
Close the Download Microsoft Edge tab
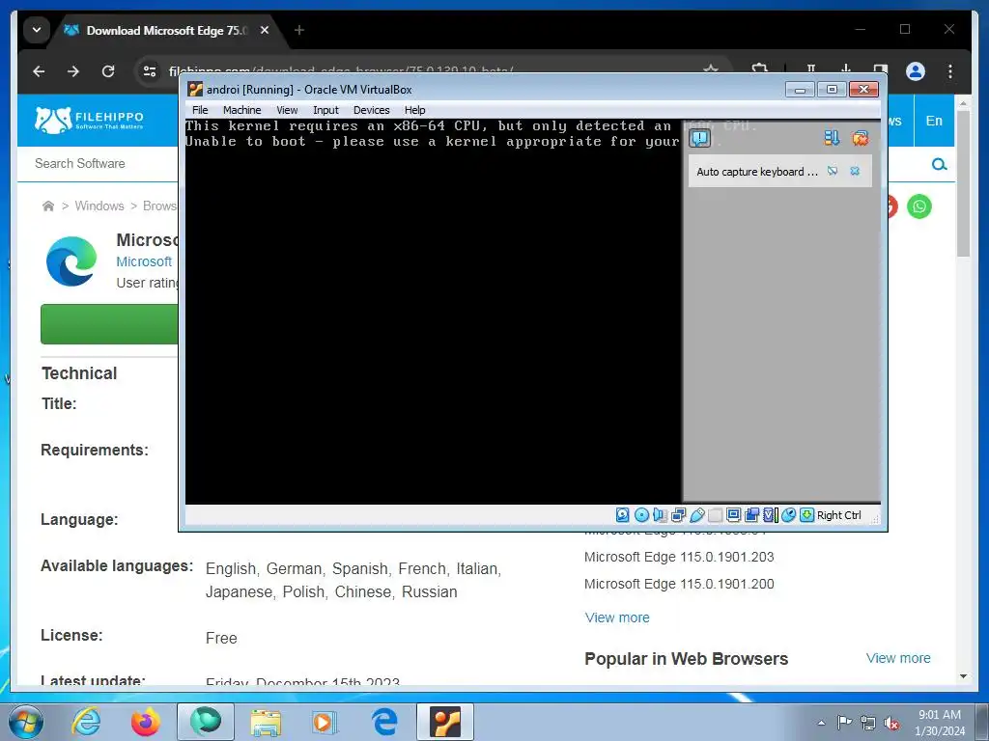265,30
